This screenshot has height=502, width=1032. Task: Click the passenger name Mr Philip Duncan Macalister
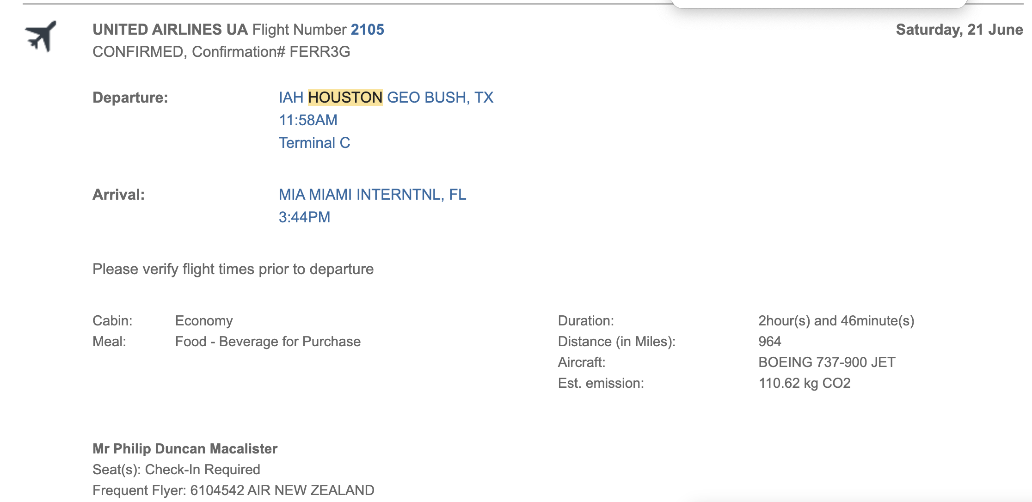tap(185, 449)
